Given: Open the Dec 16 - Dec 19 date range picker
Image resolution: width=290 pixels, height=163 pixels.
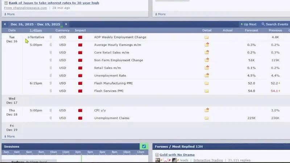Looking at the screenshot, I should point(35,24).
